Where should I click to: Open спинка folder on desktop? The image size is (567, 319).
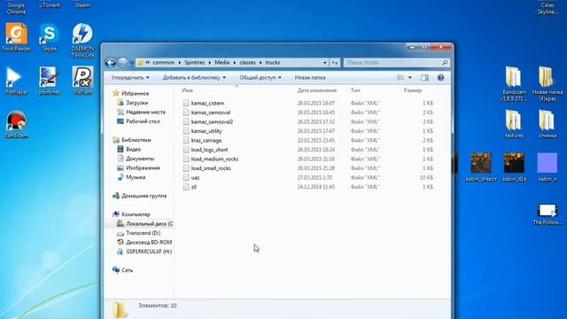[x=548, y=124]
